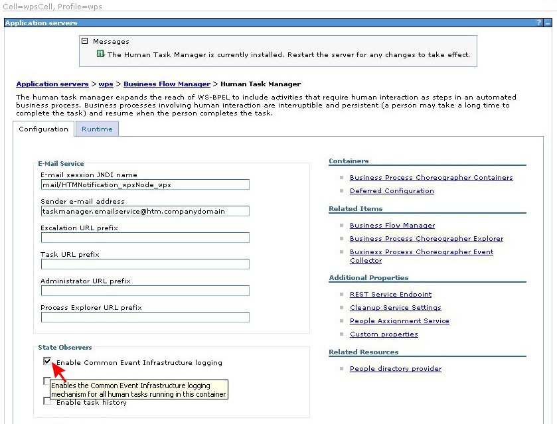557x424 pixels.
Task: Collapse the Application servers panel with minimize icon
Action: tap(548, 23)
